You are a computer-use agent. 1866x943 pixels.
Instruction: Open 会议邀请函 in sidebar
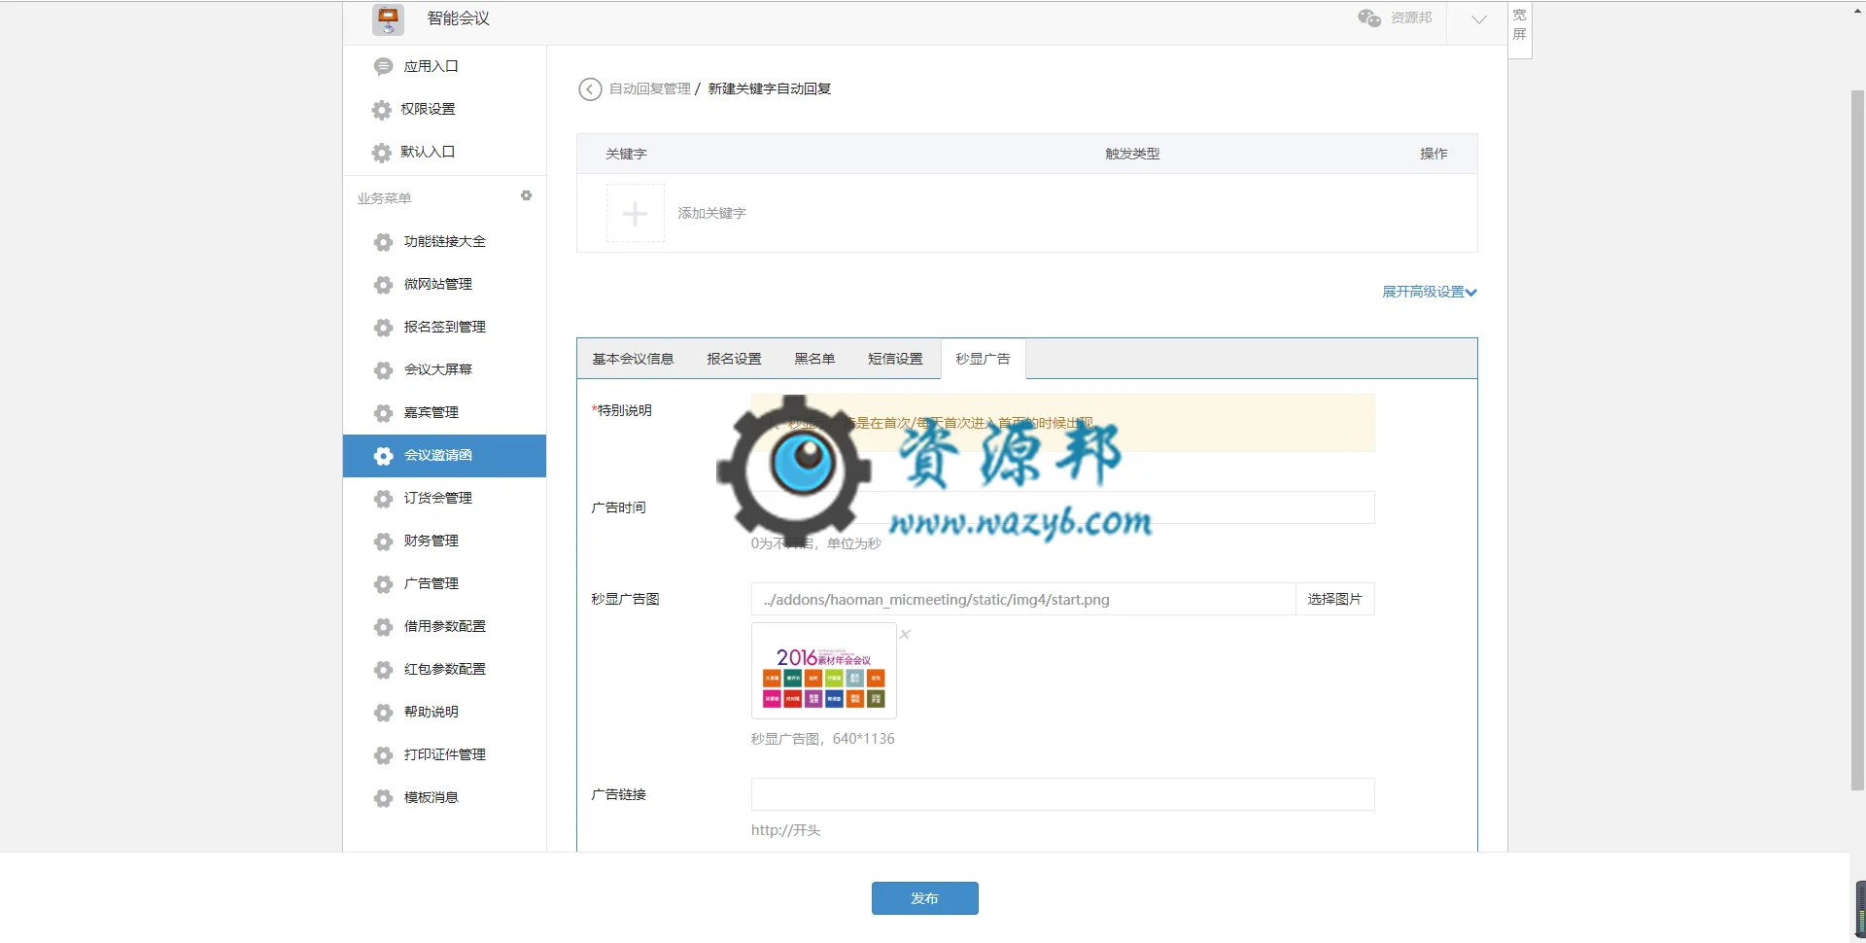tap(444, 456)
